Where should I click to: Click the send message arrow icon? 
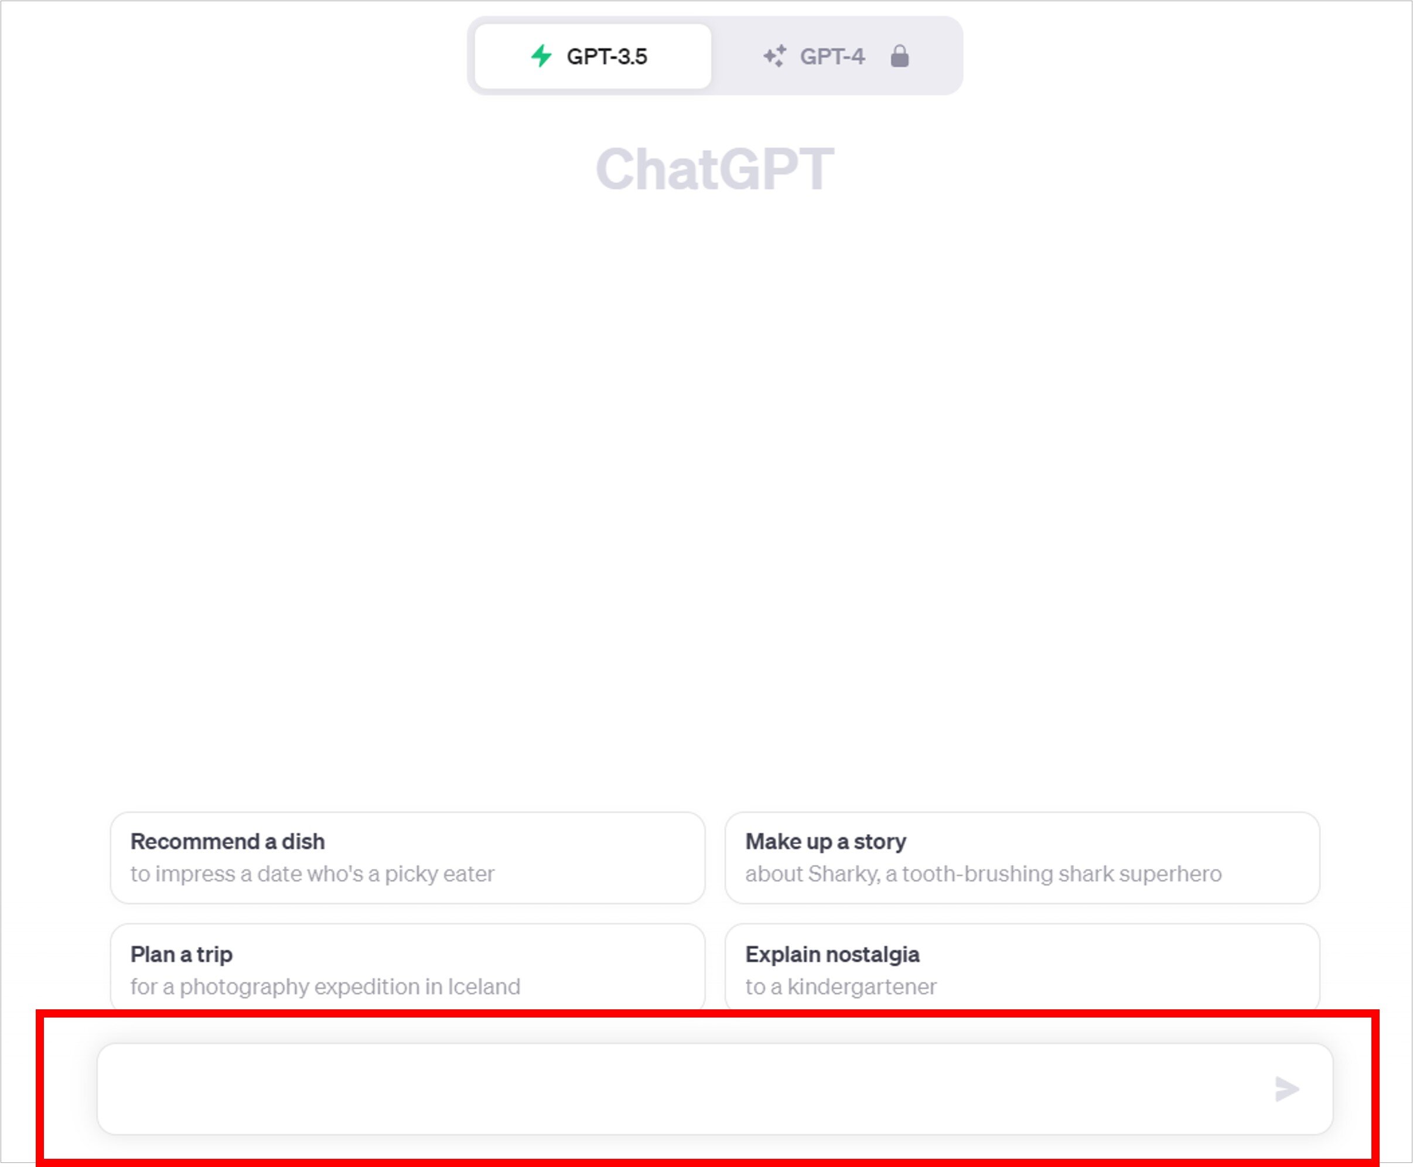pos(1286,1089)
